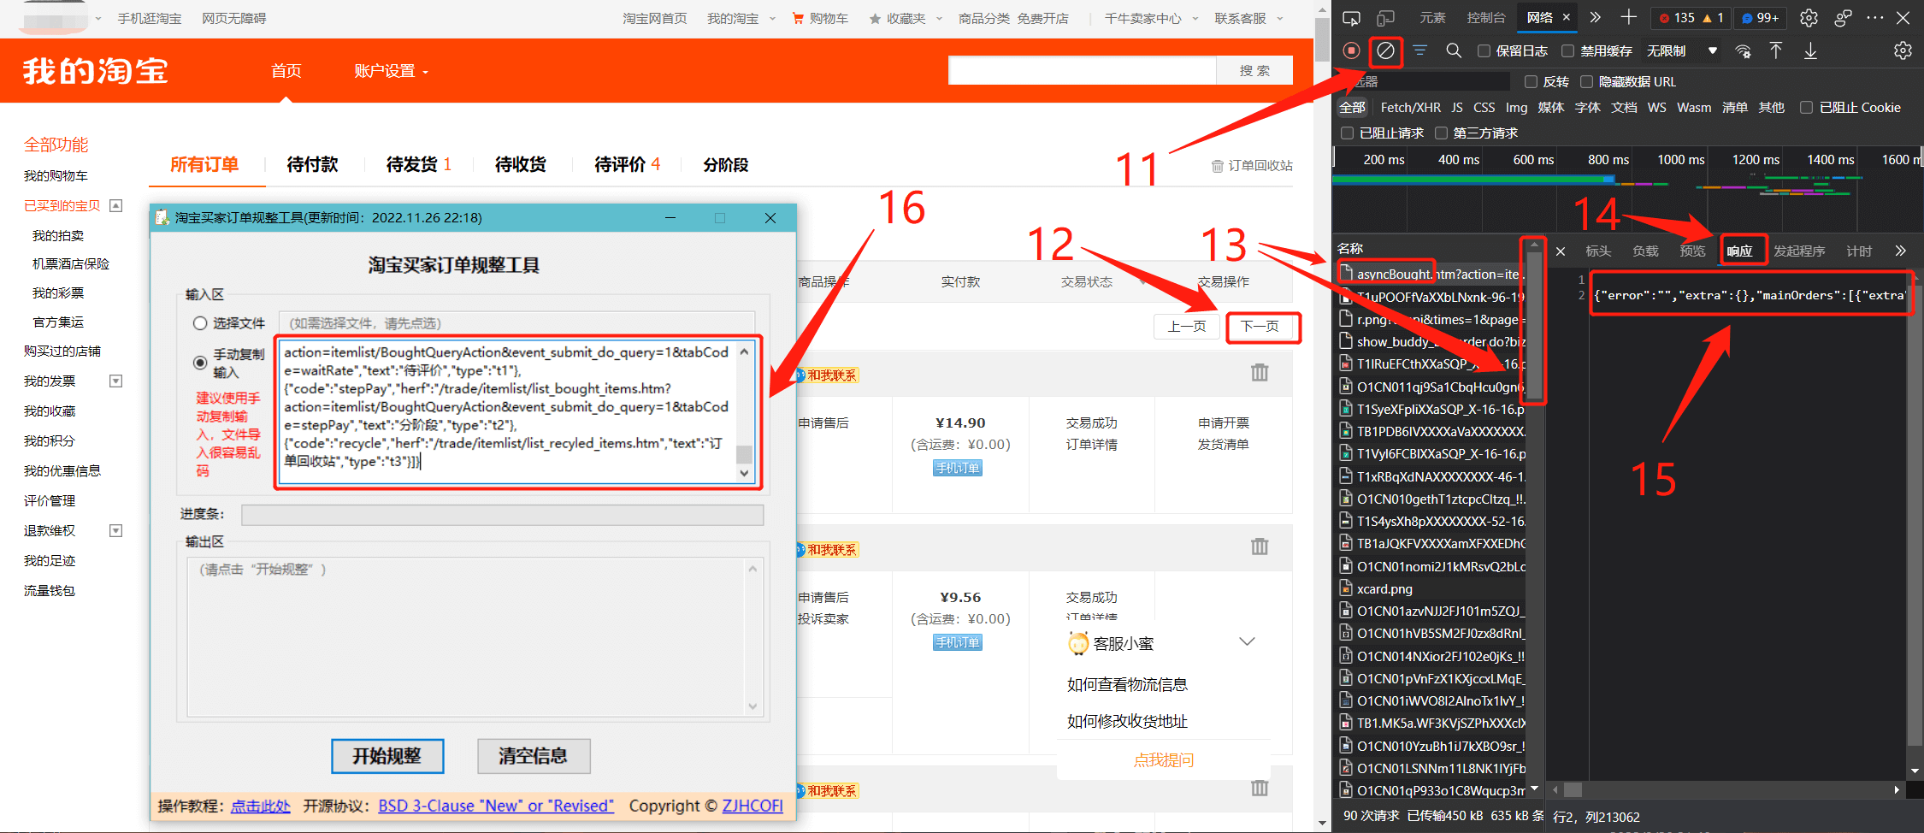1924x833 pixels.
Task: Open shopping cart in top bar
Action: [x=820, y=19]
